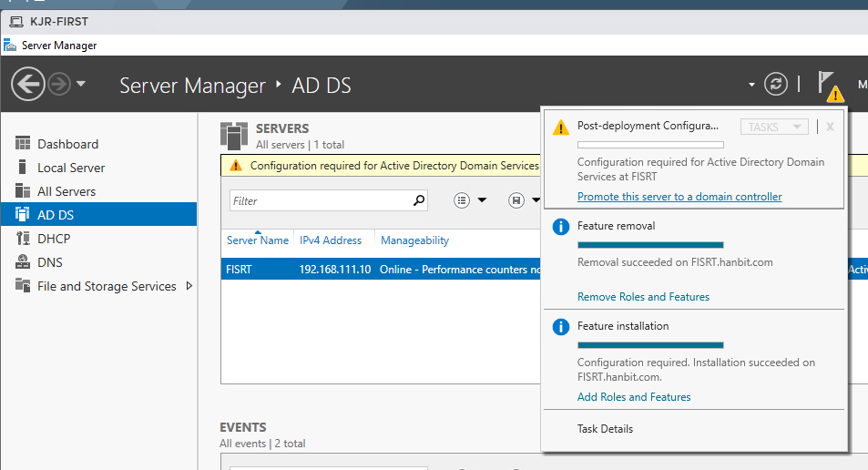The height and width of the screenshot is (470, 868).
Task: Click the Server Manager title bar icon
Action: click(10, 45)
